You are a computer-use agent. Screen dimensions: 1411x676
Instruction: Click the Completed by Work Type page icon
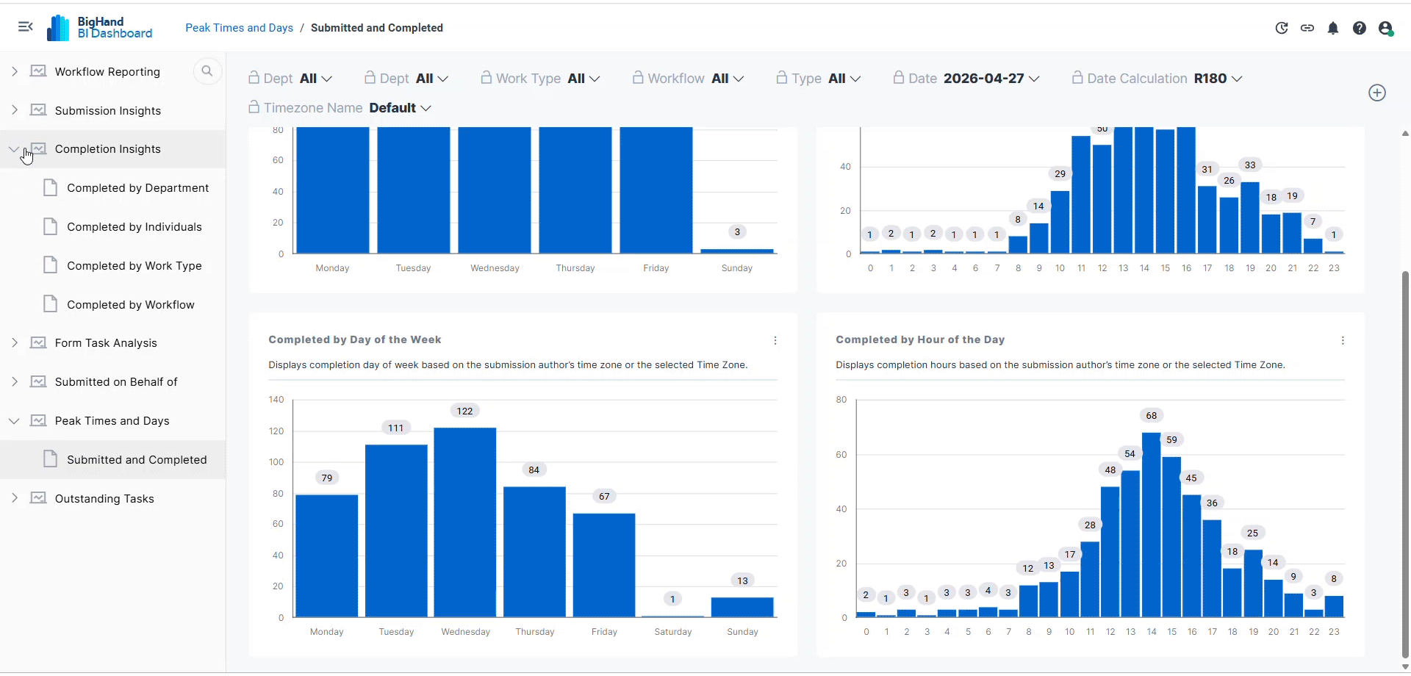click(50, 265)
